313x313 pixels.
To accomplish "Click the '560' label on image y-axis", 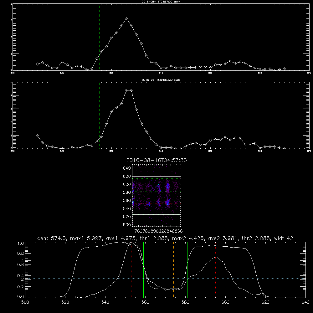I will coord(127,200).
